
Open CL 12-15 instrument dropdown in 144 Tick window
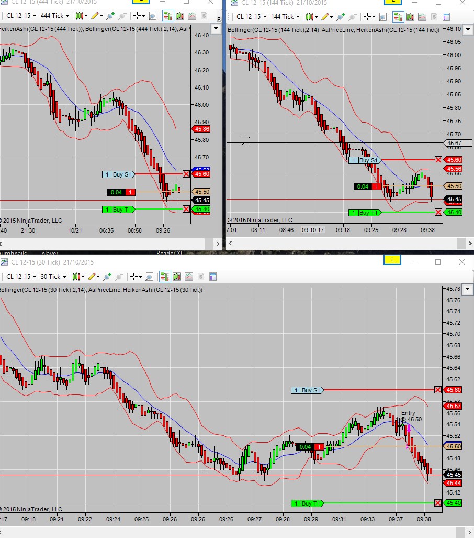(251, 16)
